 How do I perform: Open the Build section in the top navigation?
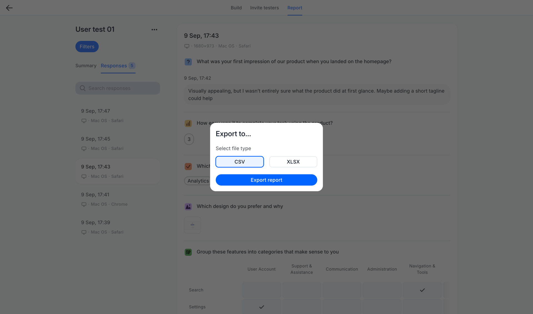[x=236, y=8]
